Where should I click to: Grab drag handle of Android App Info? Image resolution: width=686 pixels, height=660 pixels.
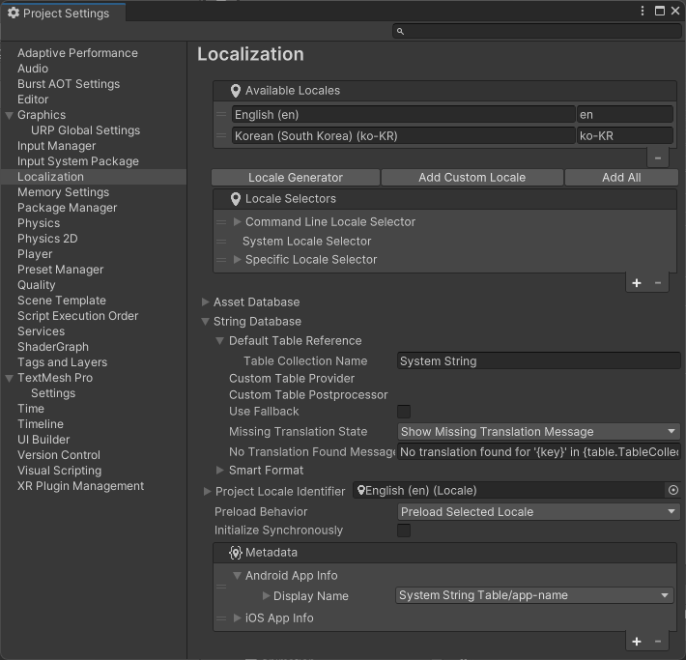click(x=221, y=586)
